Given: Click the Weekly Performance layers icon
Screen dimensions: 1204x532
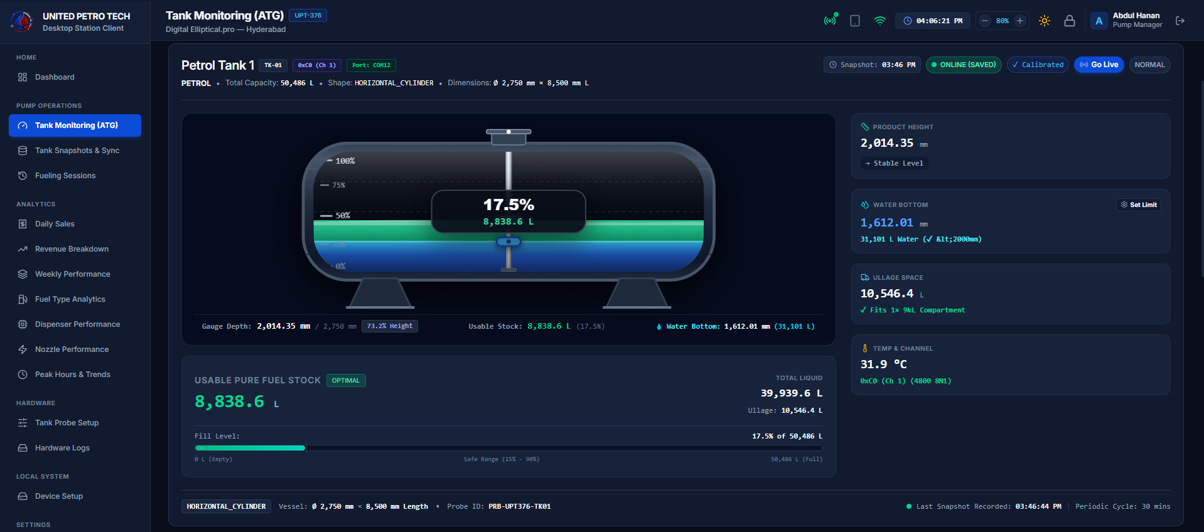Looking at the screenshot, I should pos(23,274).
